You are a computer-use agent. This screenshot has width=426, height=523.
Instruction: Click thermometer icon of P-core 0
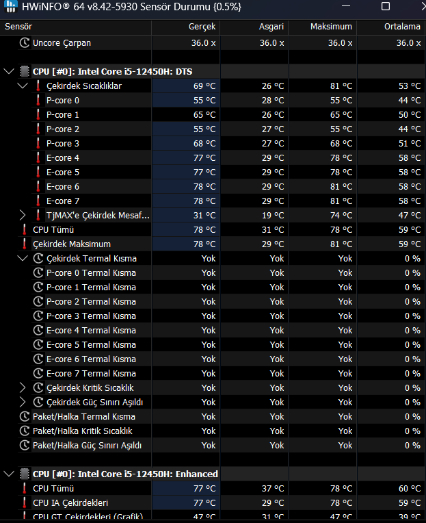tap(38, 100)
